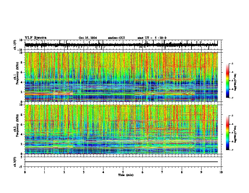
Task: Click the flat ch.3 voltage trace line
Action: [121, 162]
